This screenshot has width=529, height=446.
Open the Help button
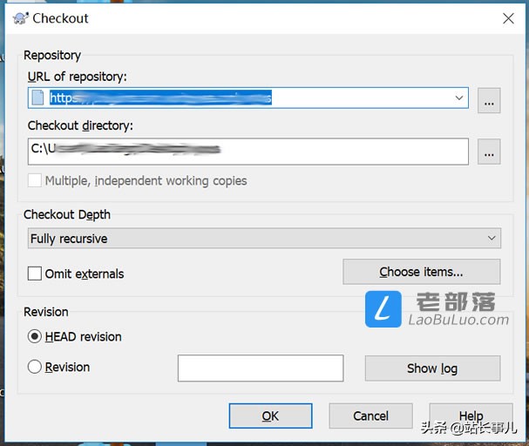(x=471, y=416)
